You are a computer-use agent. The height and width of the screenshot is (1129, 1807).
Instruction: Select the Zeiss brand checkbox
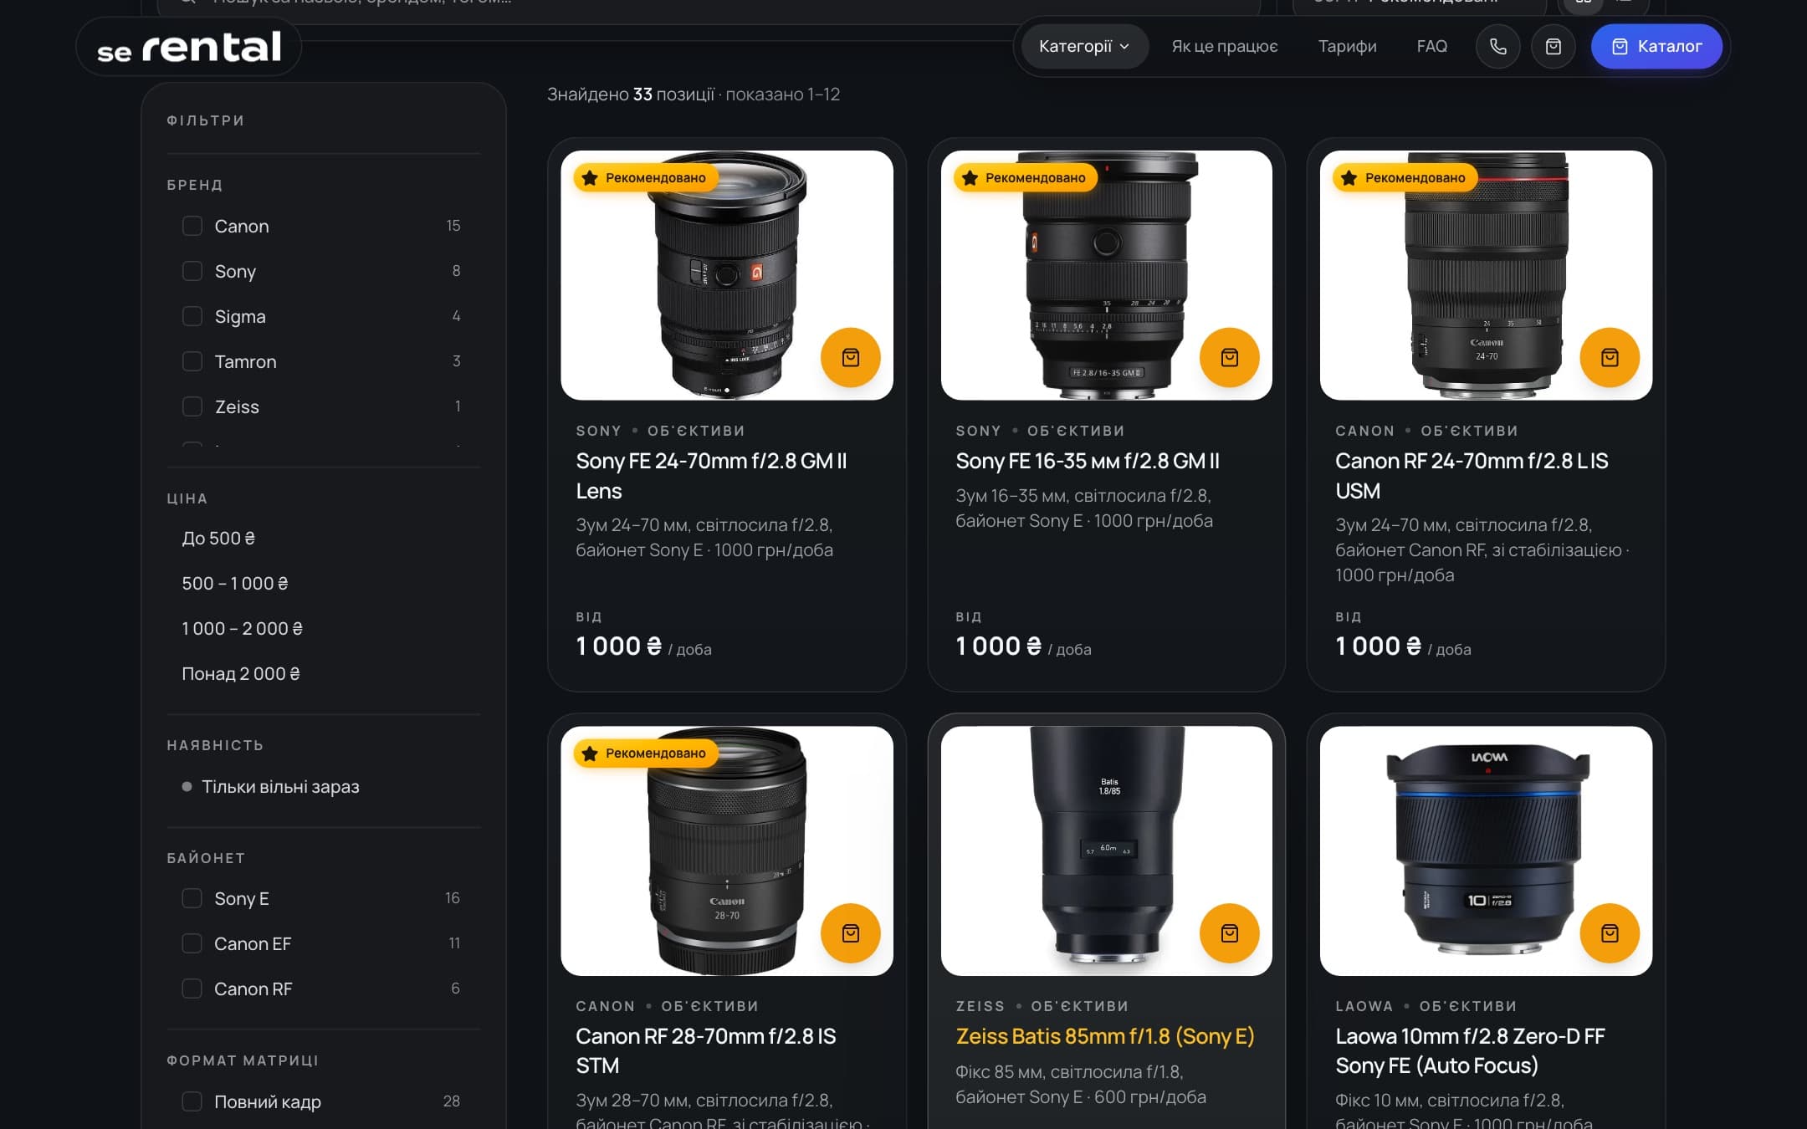pyautogui.click(x=192, y=406)
